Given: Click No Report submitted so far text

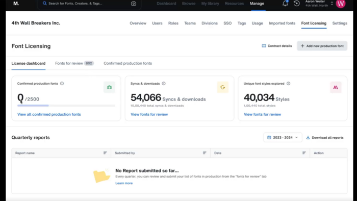Looking at the screenshot, I should click(x=147, y=170).
